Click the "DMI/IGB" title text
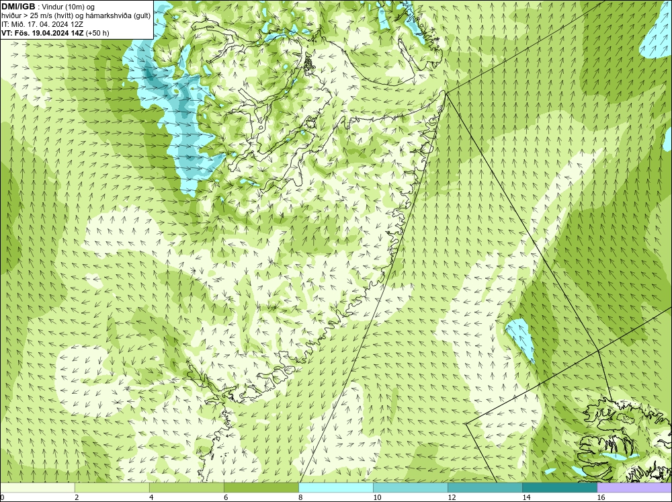The height and width of the screenshot is (502, 672). [x=18, y=7]
